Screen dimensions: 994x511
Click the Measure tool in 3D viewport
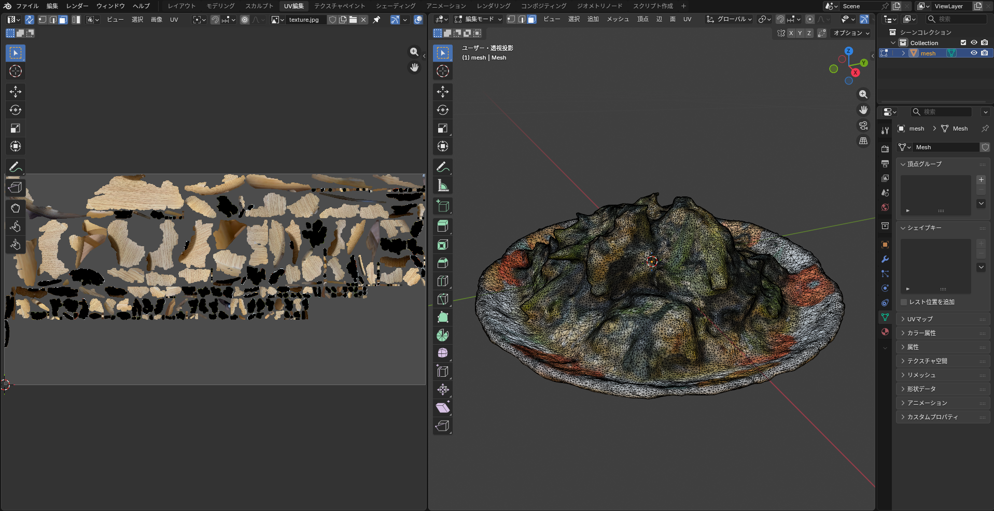tap(442, 186)
